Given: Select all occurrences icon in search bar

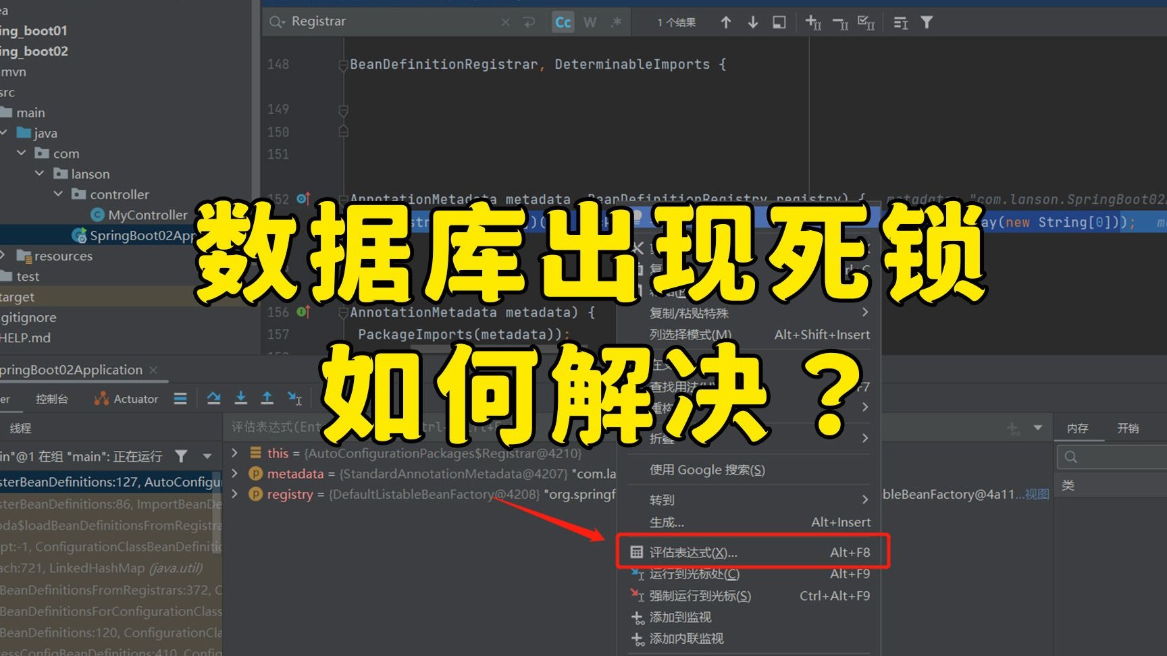Looking at the screenshot, I should (x=866, y=22).
